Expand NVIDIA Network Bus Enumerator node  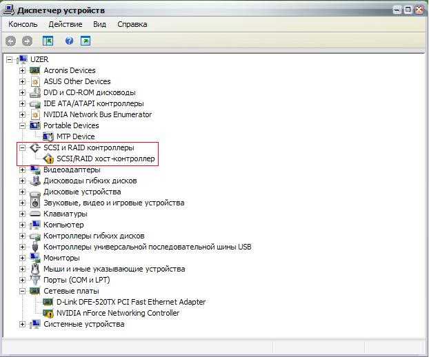tap(23, 114)
